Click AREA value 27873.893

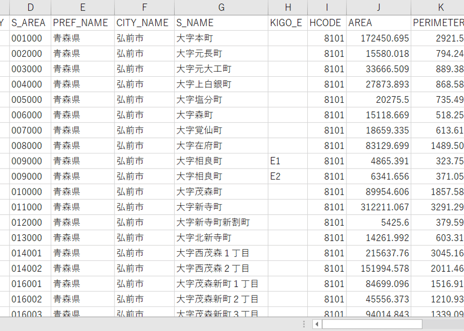(379, 84)
